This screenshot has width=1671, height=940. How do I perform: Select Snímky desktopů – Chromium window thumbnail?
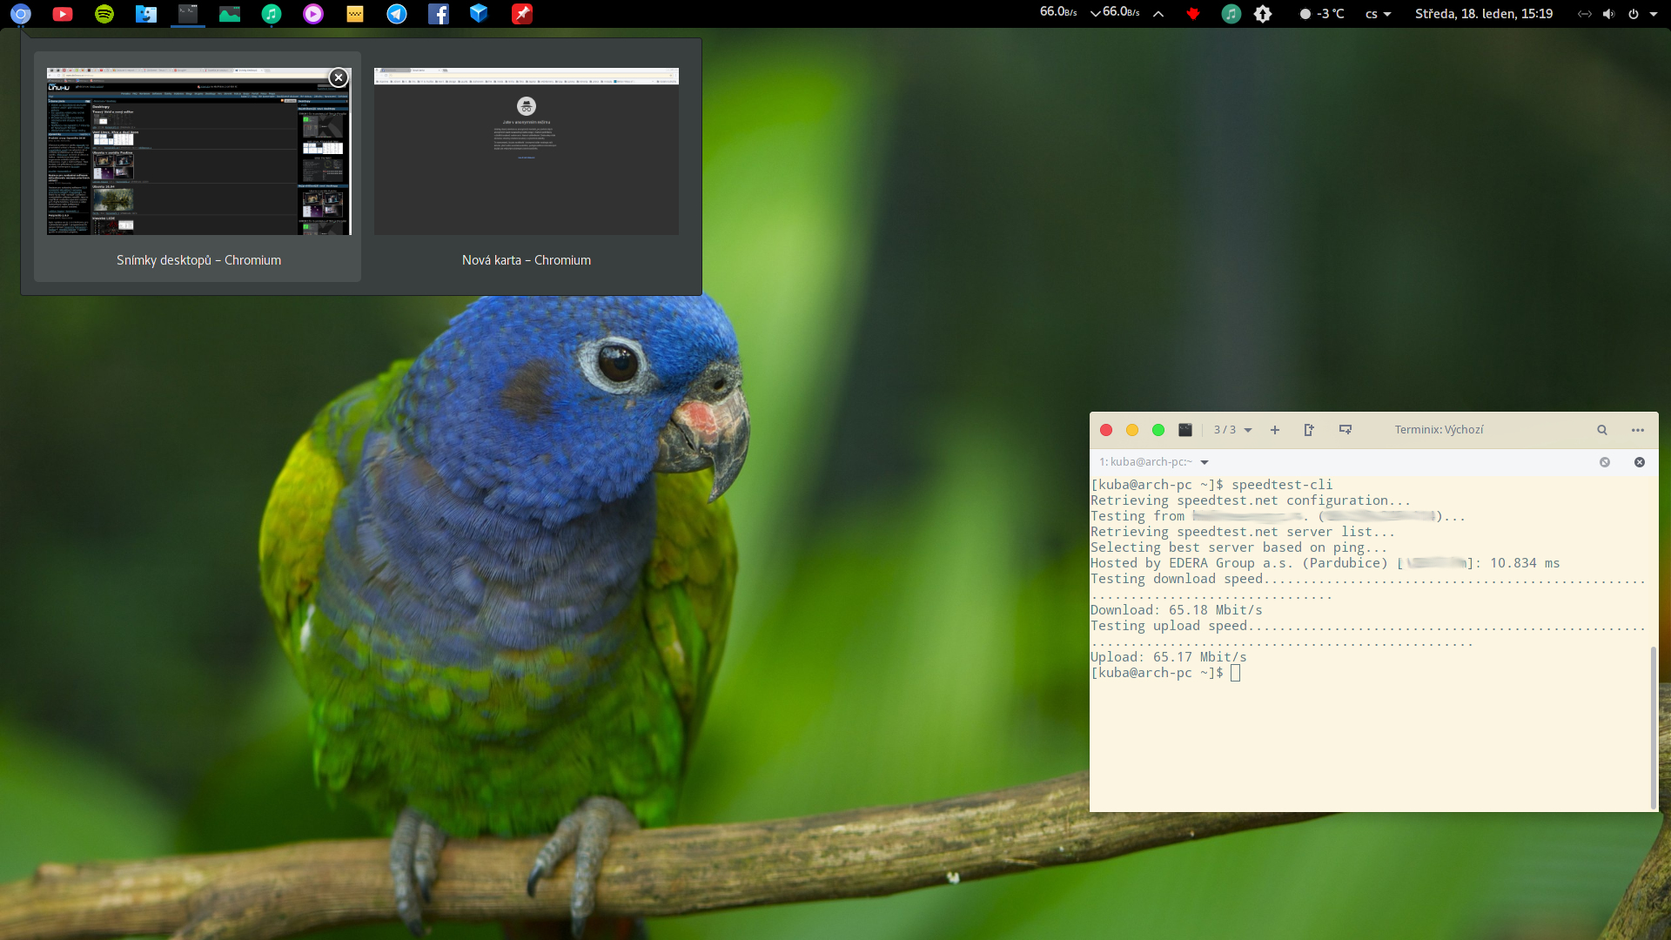199,151
